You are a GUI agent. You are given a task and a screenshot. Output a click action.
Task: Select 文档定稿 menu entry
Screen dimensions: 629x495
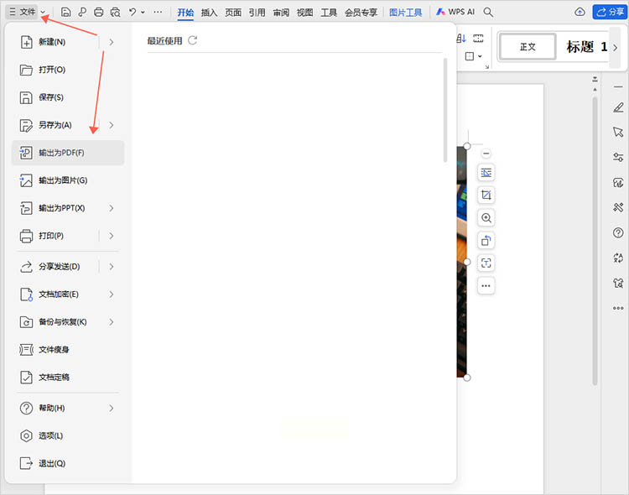click(x=67, y=378)
